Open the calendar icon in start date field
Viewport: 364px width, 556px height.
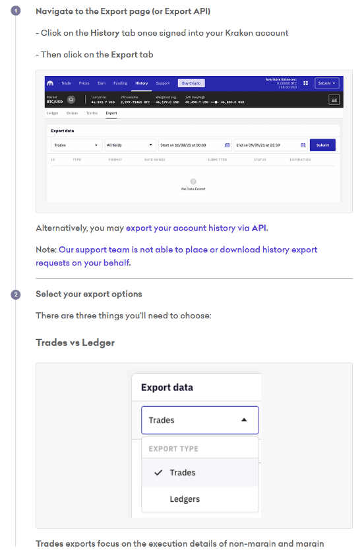[x=227, y=145]
